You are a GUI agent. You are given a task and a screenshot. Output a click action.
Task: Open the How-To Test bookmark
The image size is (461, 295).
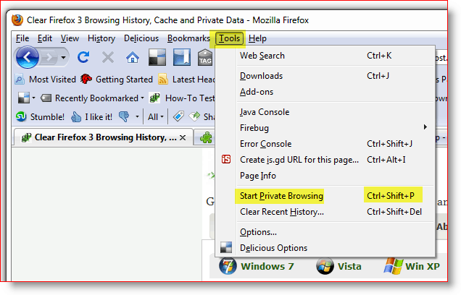[x=182, y=98]
